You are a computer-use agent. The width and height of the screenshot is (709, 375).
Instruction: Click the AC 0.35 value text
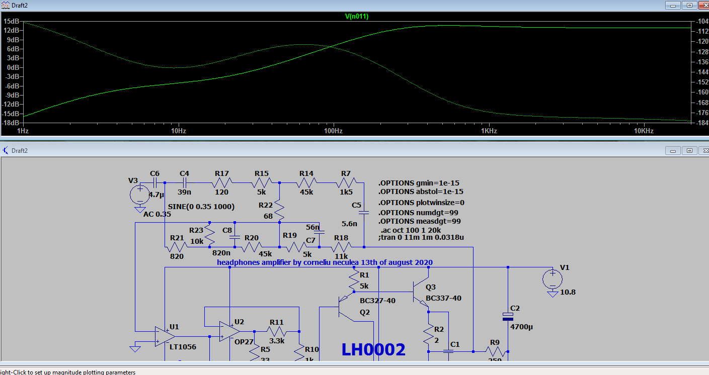157,214
